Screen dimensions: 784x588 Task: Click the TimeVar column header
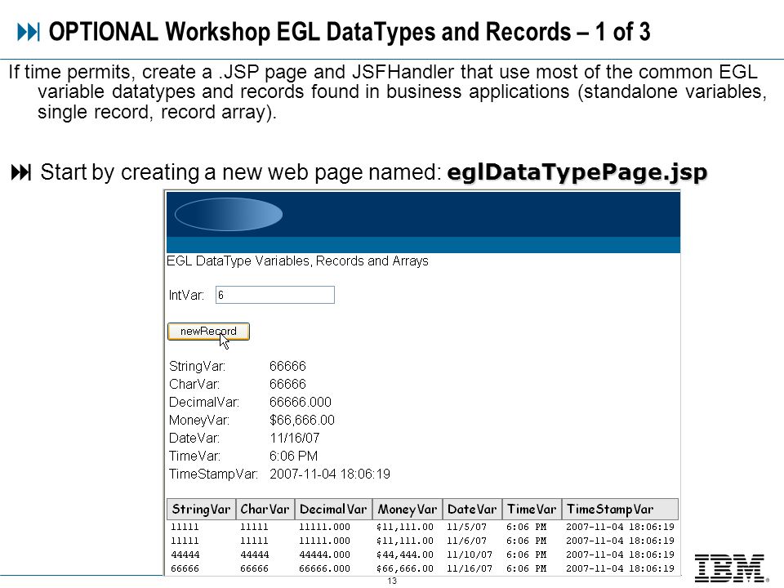click(532, 510)
